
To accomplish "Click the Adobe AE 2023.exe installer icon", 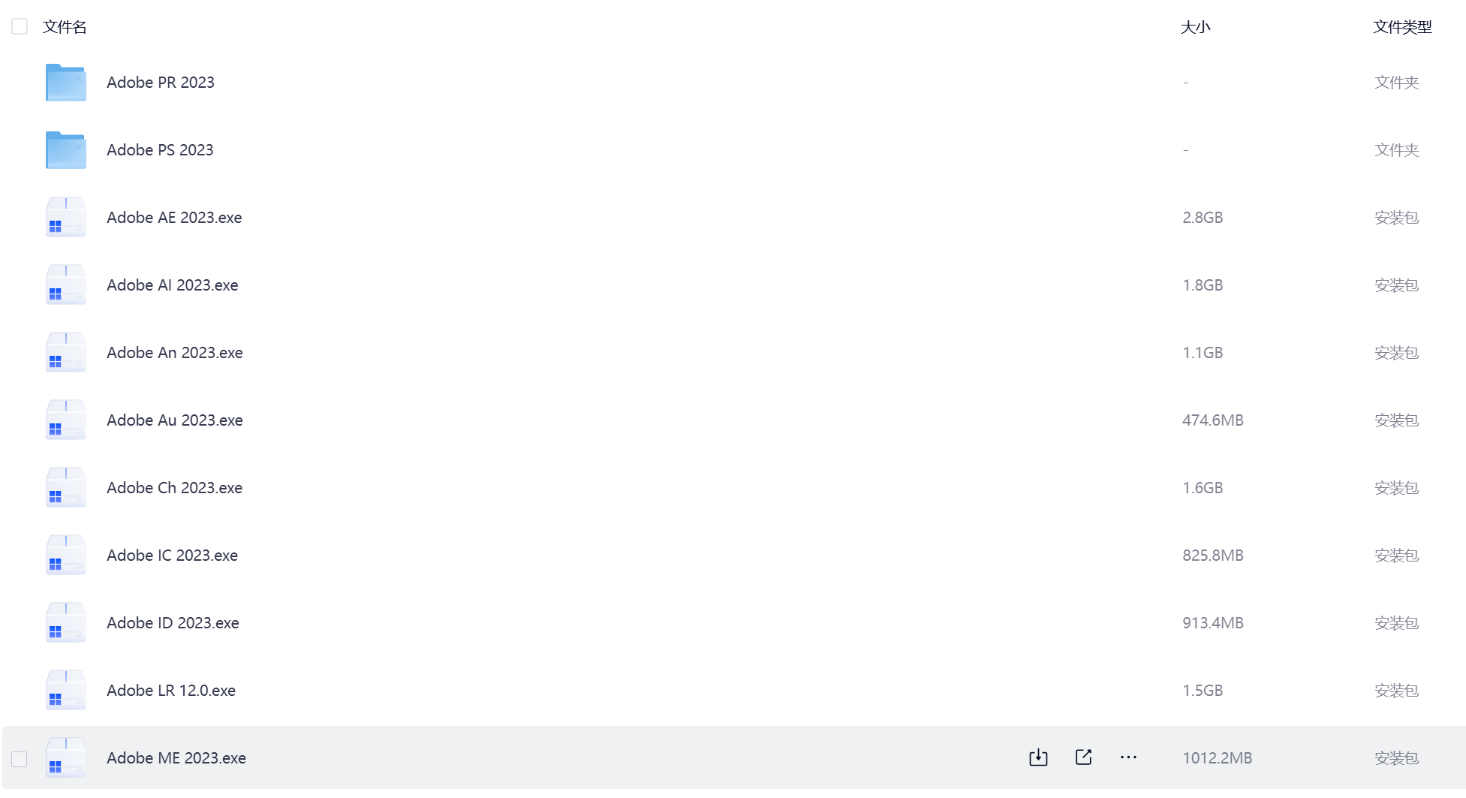I will pos(66,217).
